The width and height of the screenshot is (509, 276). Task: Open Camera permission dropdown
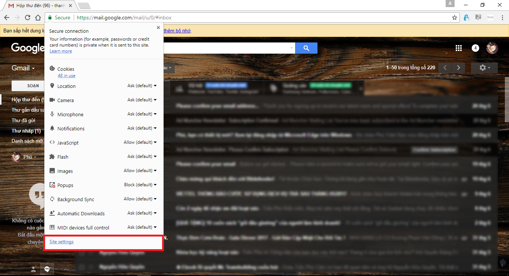(x=142, y=100)
